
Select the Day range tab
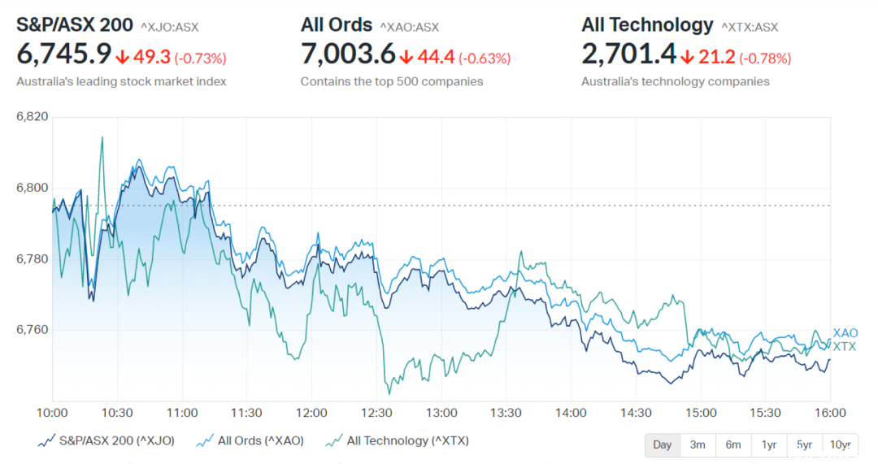(x=663, y=445)
